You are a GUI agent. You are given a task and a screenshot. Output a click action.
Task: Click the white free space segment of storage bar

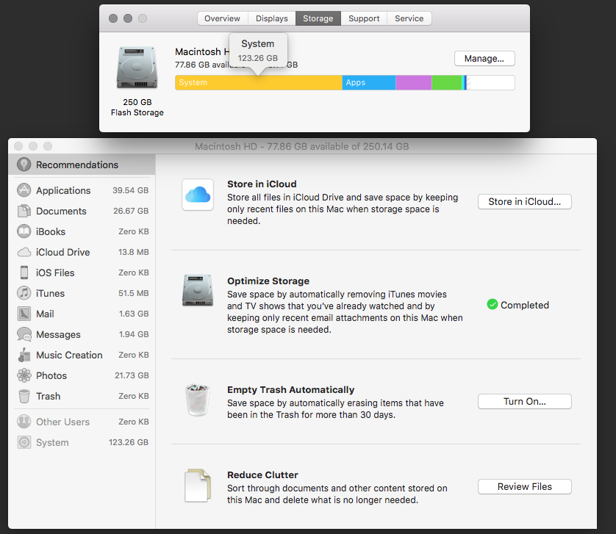[491, 82]
